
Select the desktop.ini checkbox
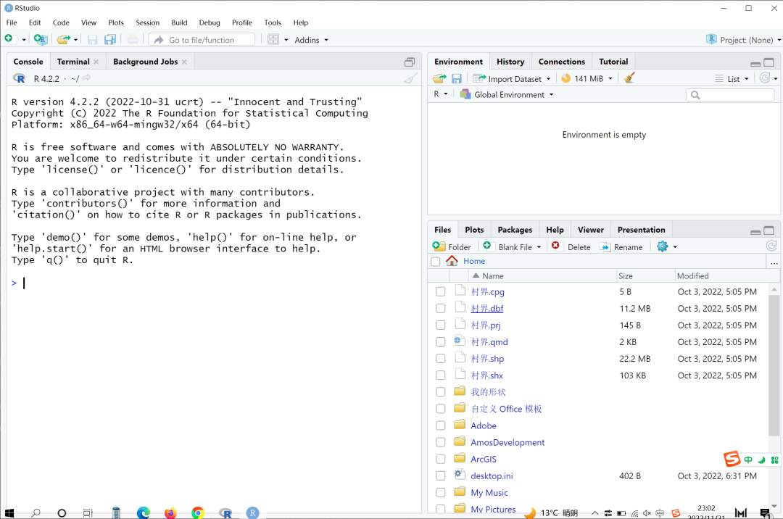[441, 476]
